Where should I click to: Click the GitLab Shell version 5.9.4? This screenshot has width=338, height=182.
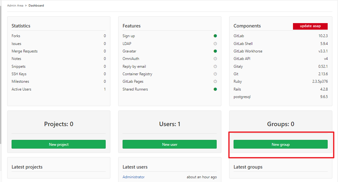324,44
